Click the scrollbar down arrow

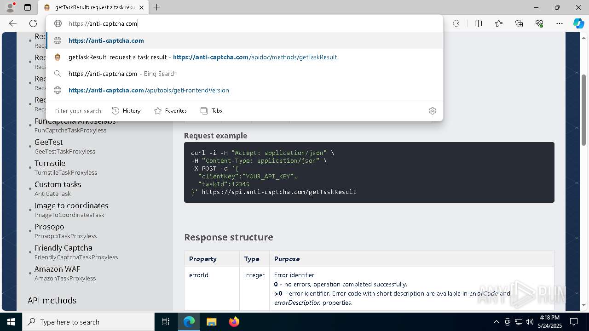coord(584,305)
